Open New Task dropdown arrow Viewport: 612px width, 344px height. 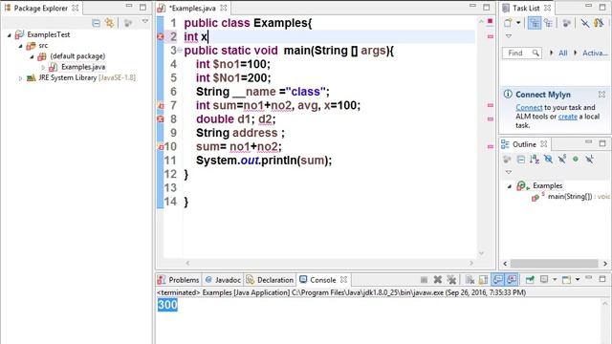518,23
